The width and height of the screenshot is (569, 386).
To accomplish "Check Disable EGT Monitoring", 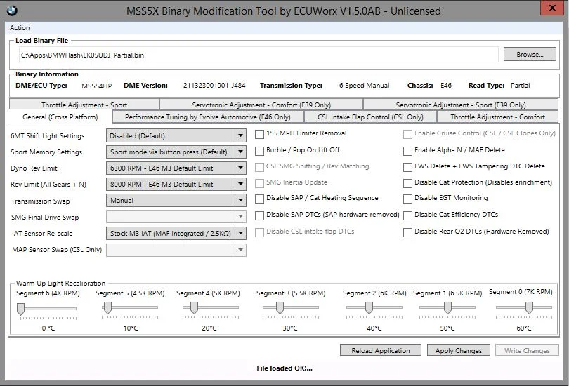I will point(407,199).
